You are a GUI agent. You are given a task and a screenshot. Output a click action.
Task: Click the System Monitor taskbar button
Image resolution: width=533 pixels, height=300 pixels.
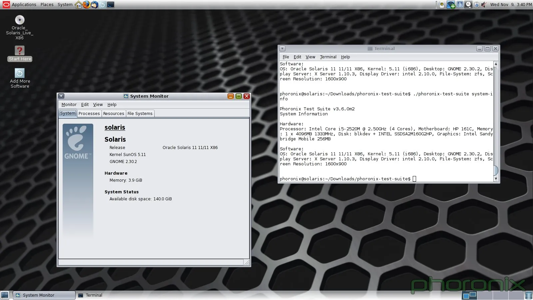[44, 295]
